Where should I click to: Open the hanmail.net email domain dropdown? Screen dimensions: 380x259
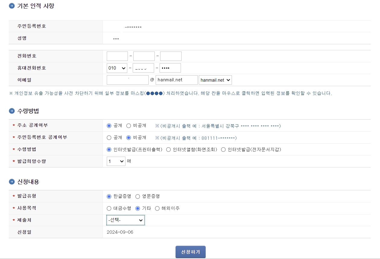215,80
